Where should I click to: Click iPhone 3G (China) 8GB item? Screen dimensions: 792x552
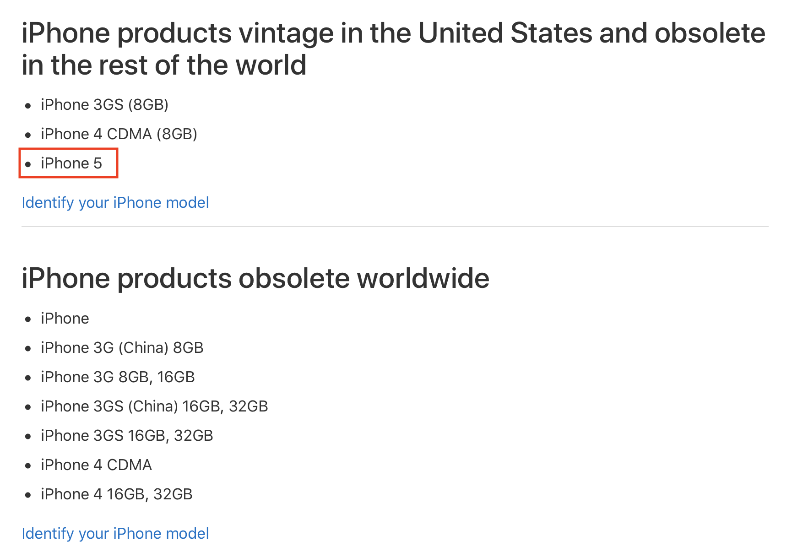[122, 348]
